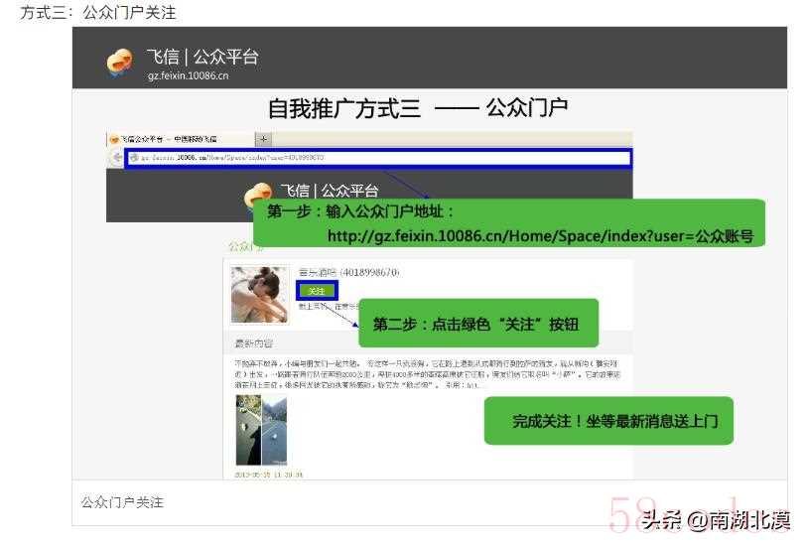This screenshot has width=806, height=546.
Task: Click the browser back arrow button
Action: pos(117,157)
